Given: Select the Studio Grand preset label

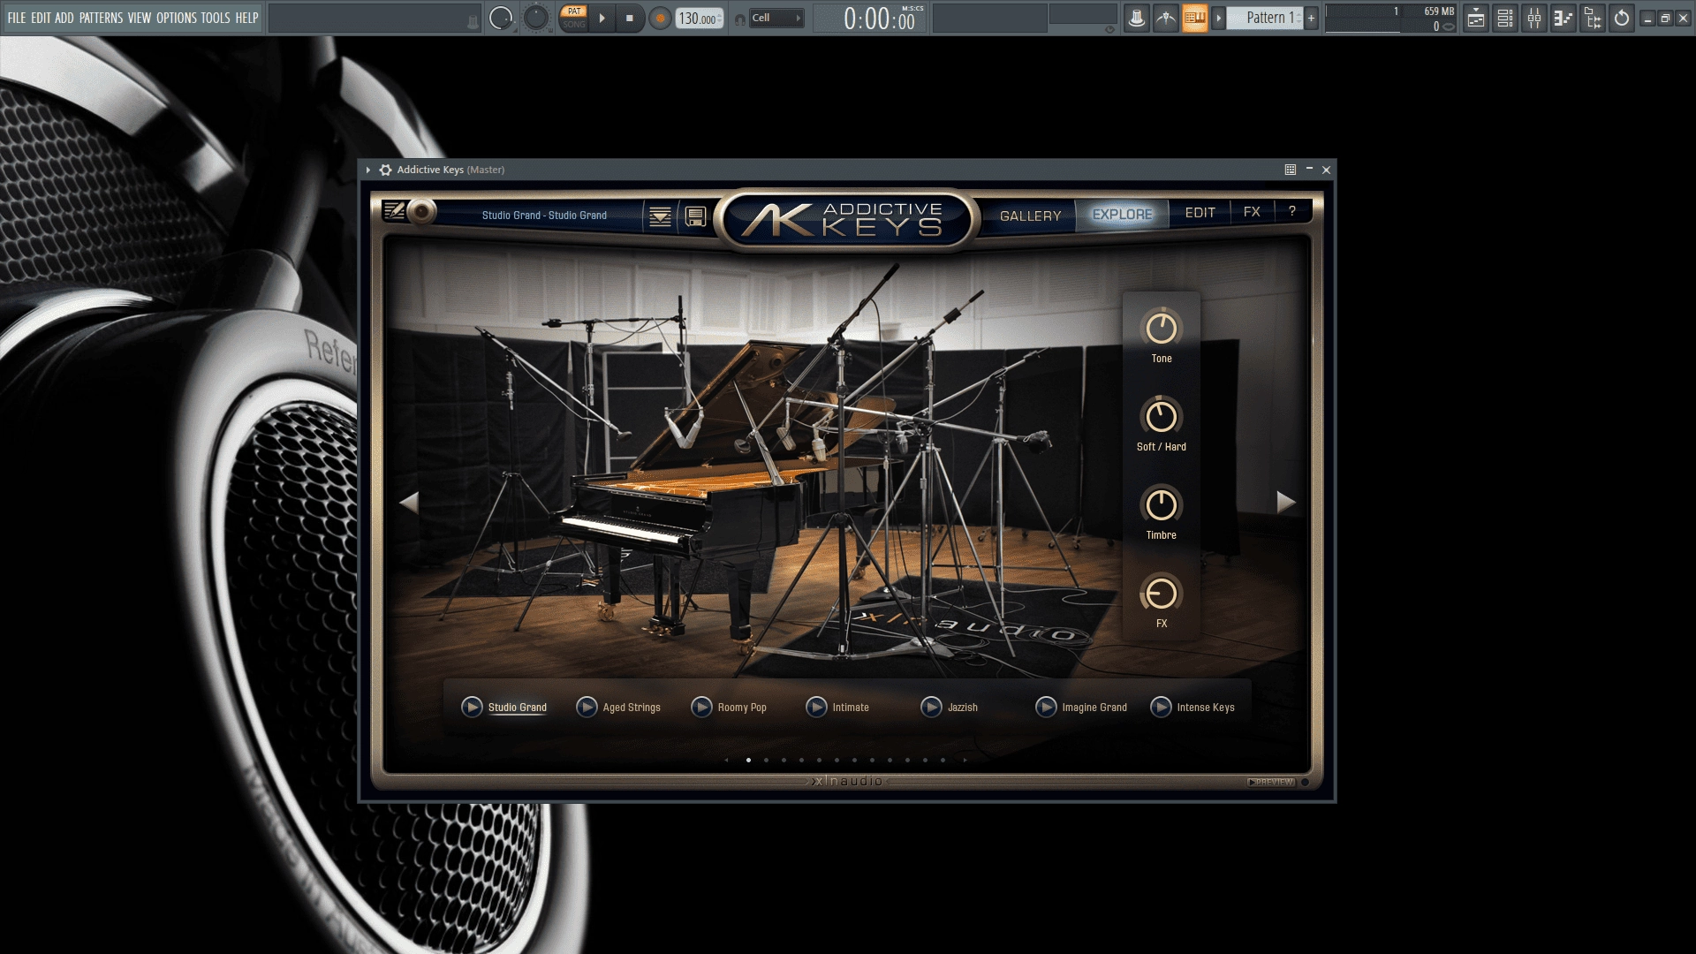Looking at the screenshot, I should pos(518,708).
